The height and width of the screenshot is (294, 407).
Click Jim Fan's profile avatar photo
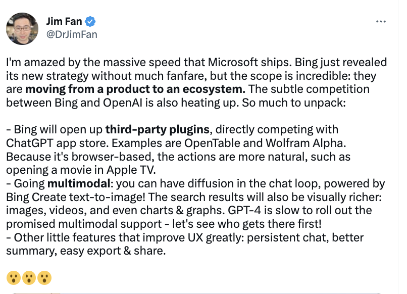(22, 28)
